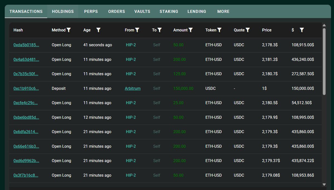This screenshot has width=334, height=190.
Task: Open the Quote column filter icon
Action: 248,30
